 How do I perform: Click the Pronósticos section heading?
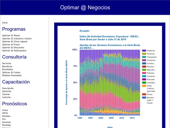[x=14, y=104]
